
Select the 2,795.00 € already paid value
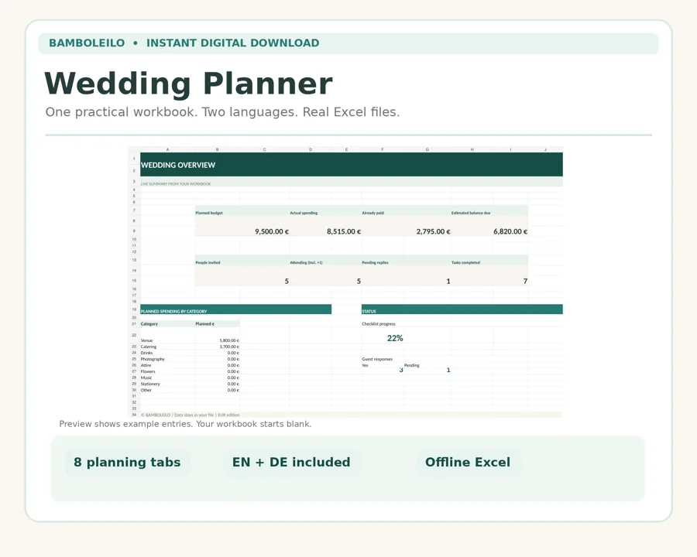[x=434, y=231]
